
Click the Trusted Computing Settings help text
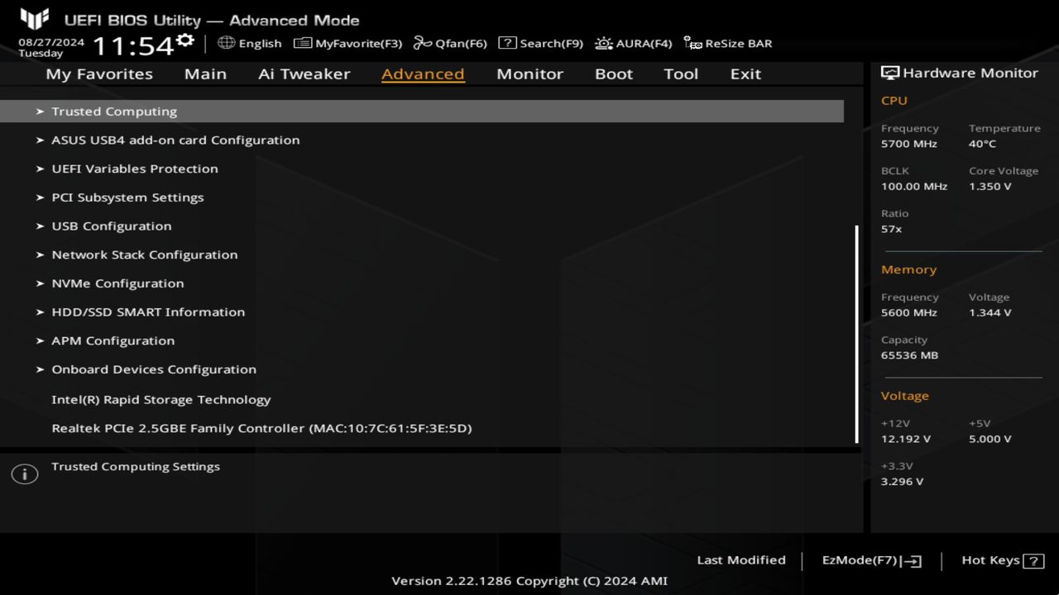click(136, 467)
